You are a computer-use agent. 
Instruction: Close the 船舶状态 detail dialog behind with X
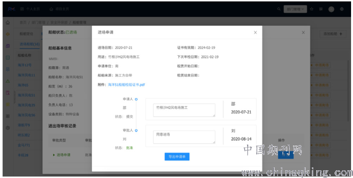point(303,32)
